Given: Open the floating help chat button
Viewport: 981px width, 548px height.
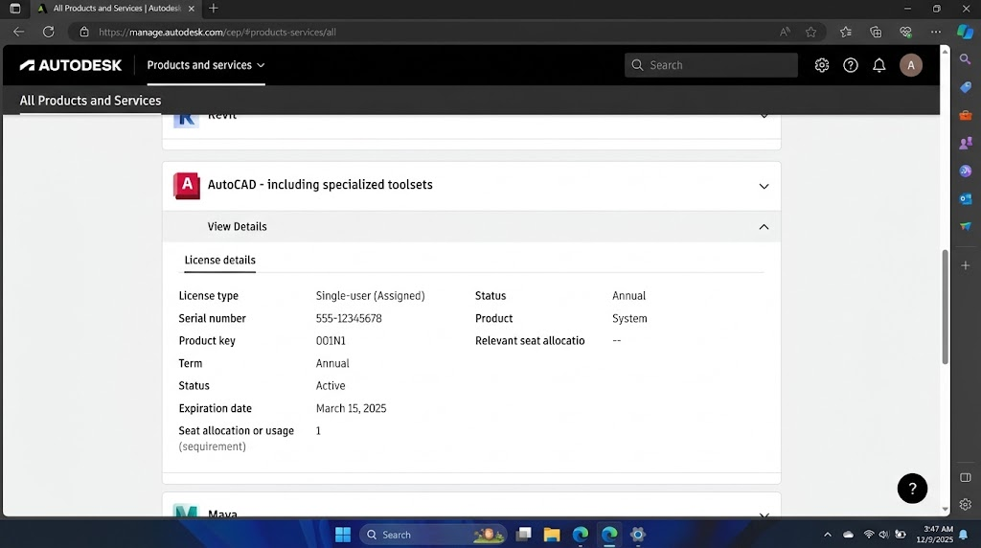Looking at the screenshot, I should (912, 489).
